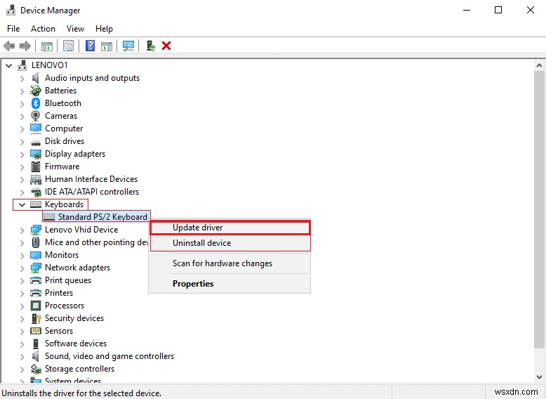Select the Human Interface Devices label
This screenshot has width=546, height=399.
91,179
